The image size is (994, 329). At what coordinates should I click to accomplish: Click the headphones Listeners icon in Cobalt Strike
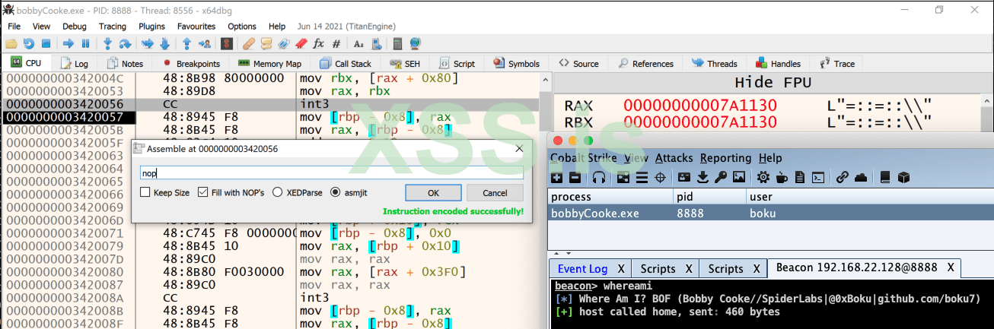click(598, 177)
